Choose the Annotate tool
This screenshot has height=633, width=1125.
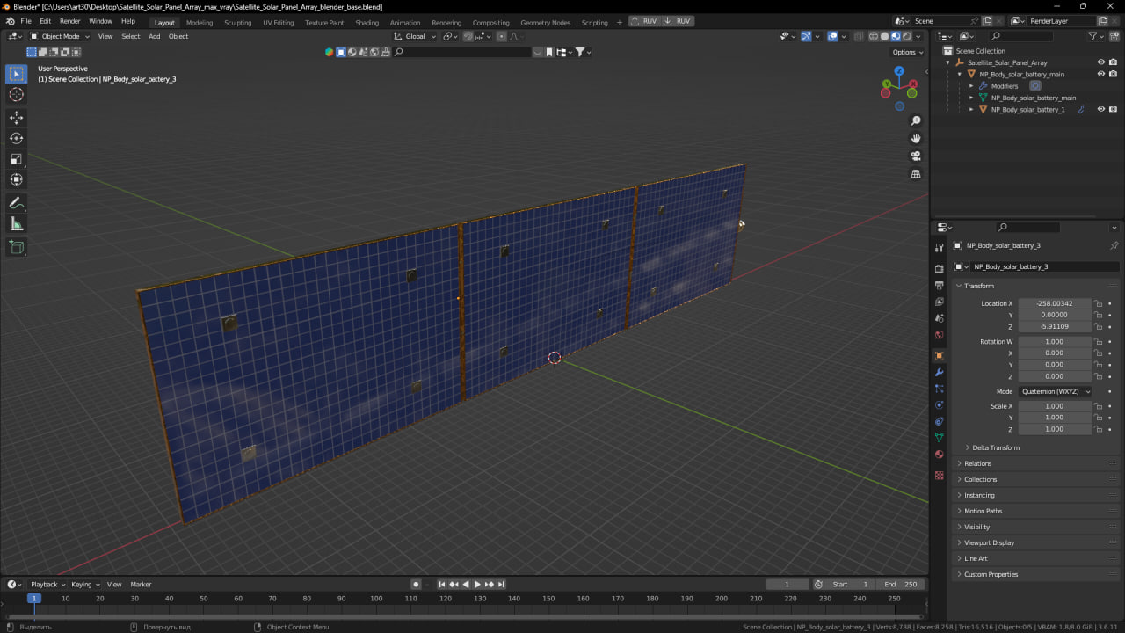click(x=17, y=203)
